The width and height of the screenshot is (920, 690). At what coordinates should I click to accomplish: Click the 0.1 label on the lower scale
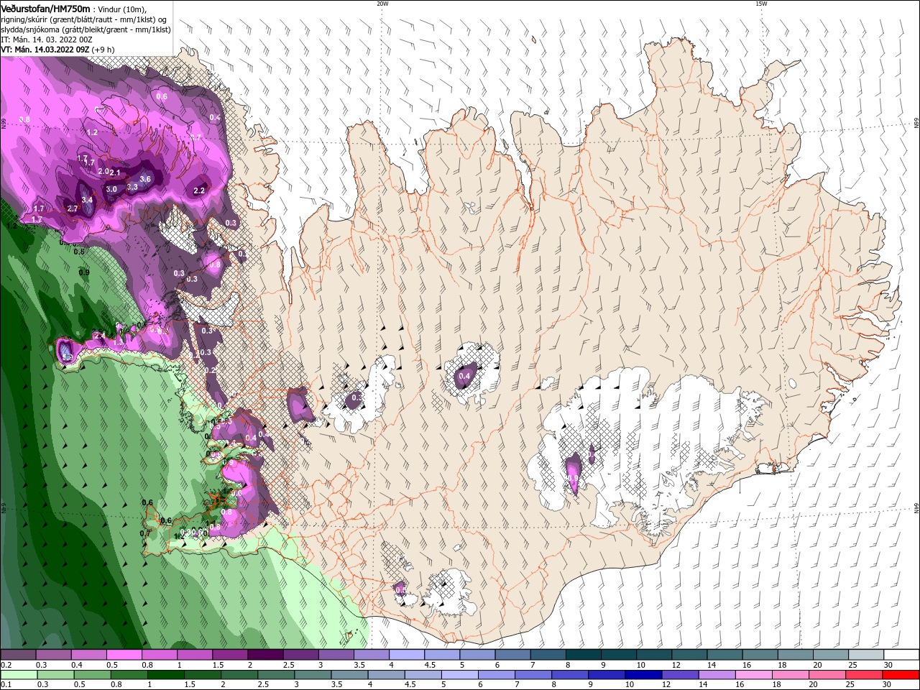coord(6,685)
